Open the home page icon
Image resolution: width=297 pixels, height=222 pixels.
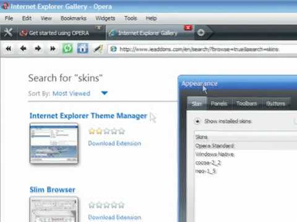(x=82, y=49)
